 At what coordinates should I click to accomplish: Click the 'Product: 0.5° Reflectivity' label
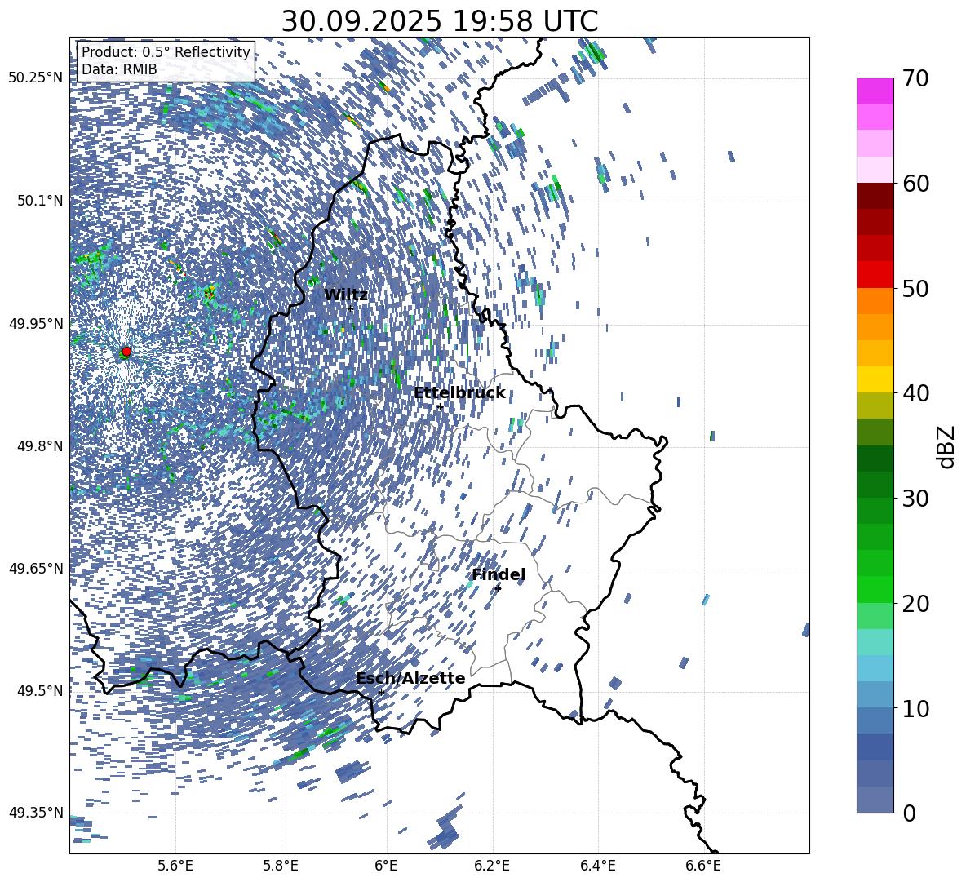click(x=166, y=51)
